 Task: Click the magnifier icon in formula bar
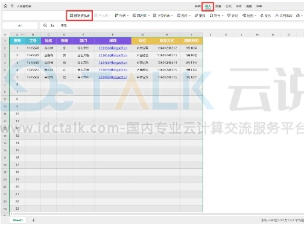click(45, 25)
